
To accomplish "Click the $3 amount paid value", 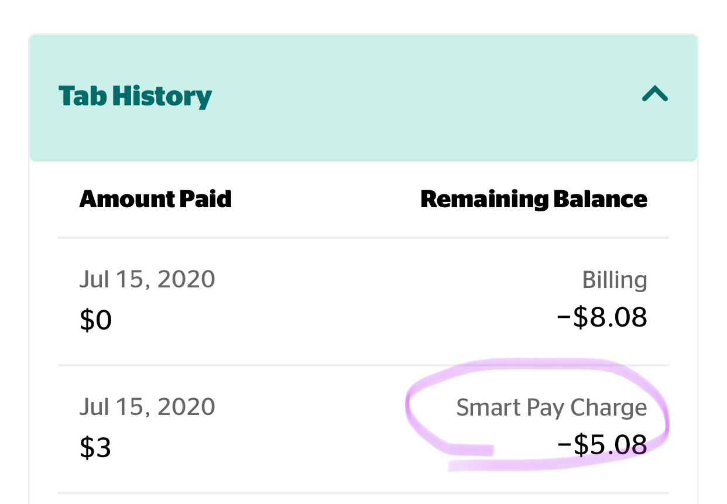I will tap(95, 448).
